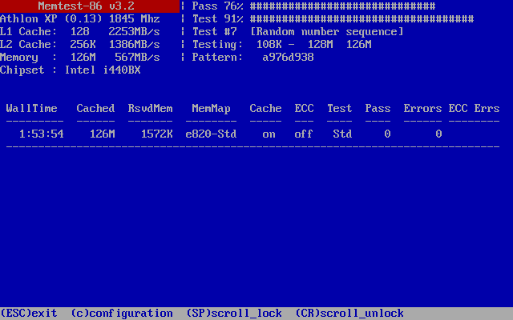Click the Test mode value Std
Screen dimensions: 513x320
click(342, 134)
